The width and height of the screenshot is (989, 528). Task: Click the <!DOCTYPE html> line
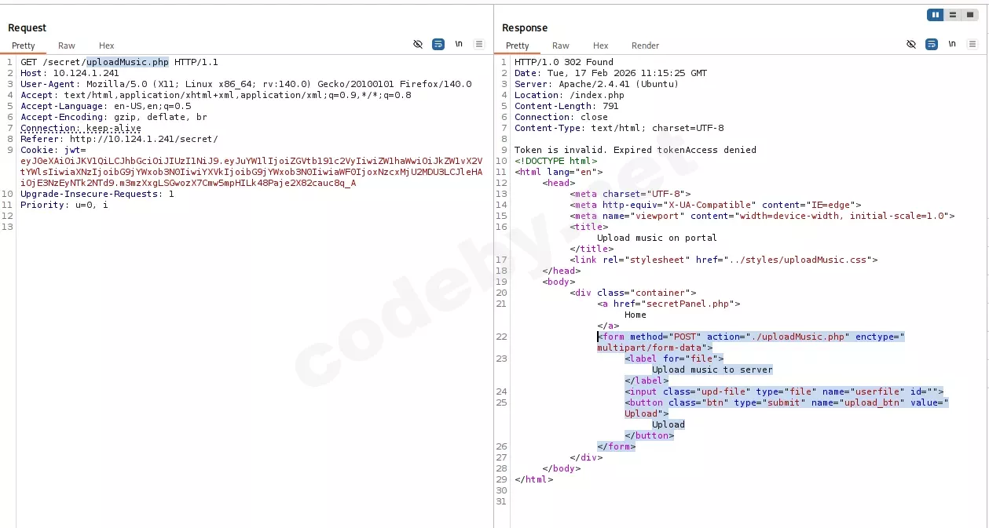point(556,161)
